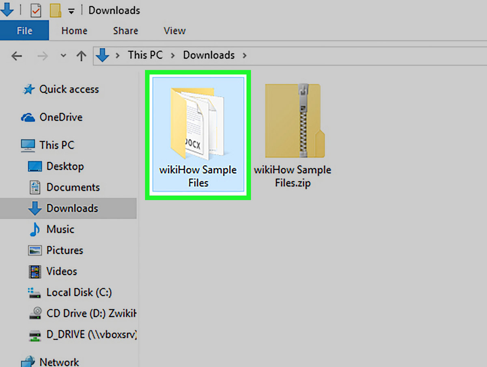
Task: Click the Videos film icon in the sidebar
Action: 35,272
